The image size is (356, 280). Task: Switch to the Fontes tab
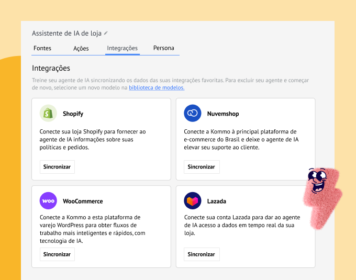pyautogui.click(x=42, y=48)
